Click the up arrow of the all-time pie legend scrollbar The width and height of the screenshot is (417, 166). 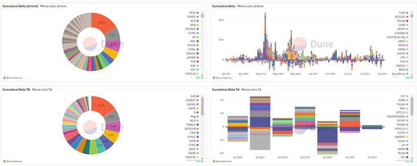tap(202, 12)
